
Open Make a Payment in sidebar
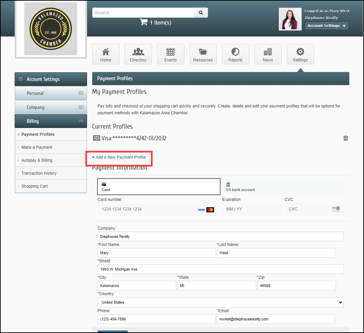(x=37, y=147)
